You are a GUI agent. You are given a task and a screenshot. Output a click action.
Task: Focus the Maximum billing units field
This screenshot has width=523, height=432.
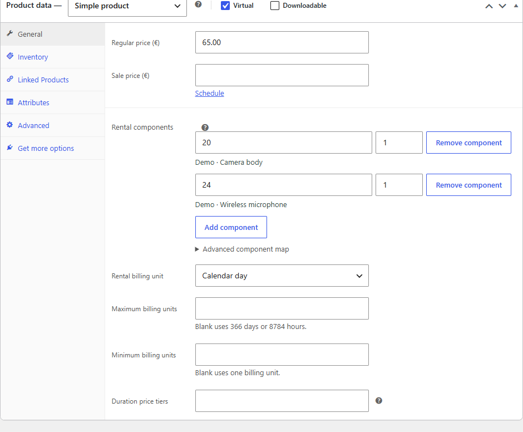[x=282, y=308]
